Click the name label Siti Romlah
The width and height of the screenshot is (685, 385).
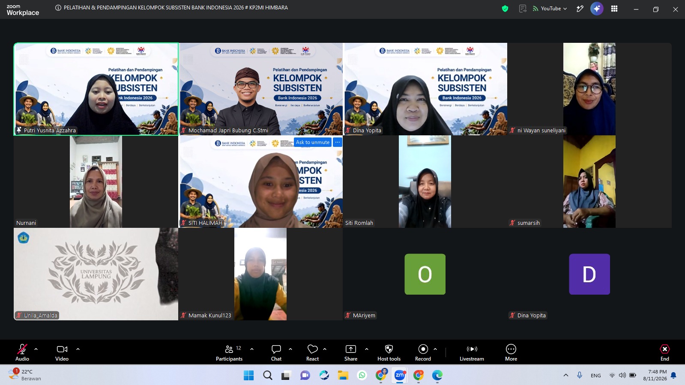tap(359, 223)
